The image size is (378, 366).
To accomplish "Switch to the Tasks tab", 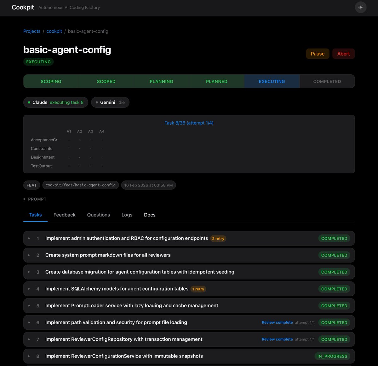I will pyautogui.click(x=35, y=215).
